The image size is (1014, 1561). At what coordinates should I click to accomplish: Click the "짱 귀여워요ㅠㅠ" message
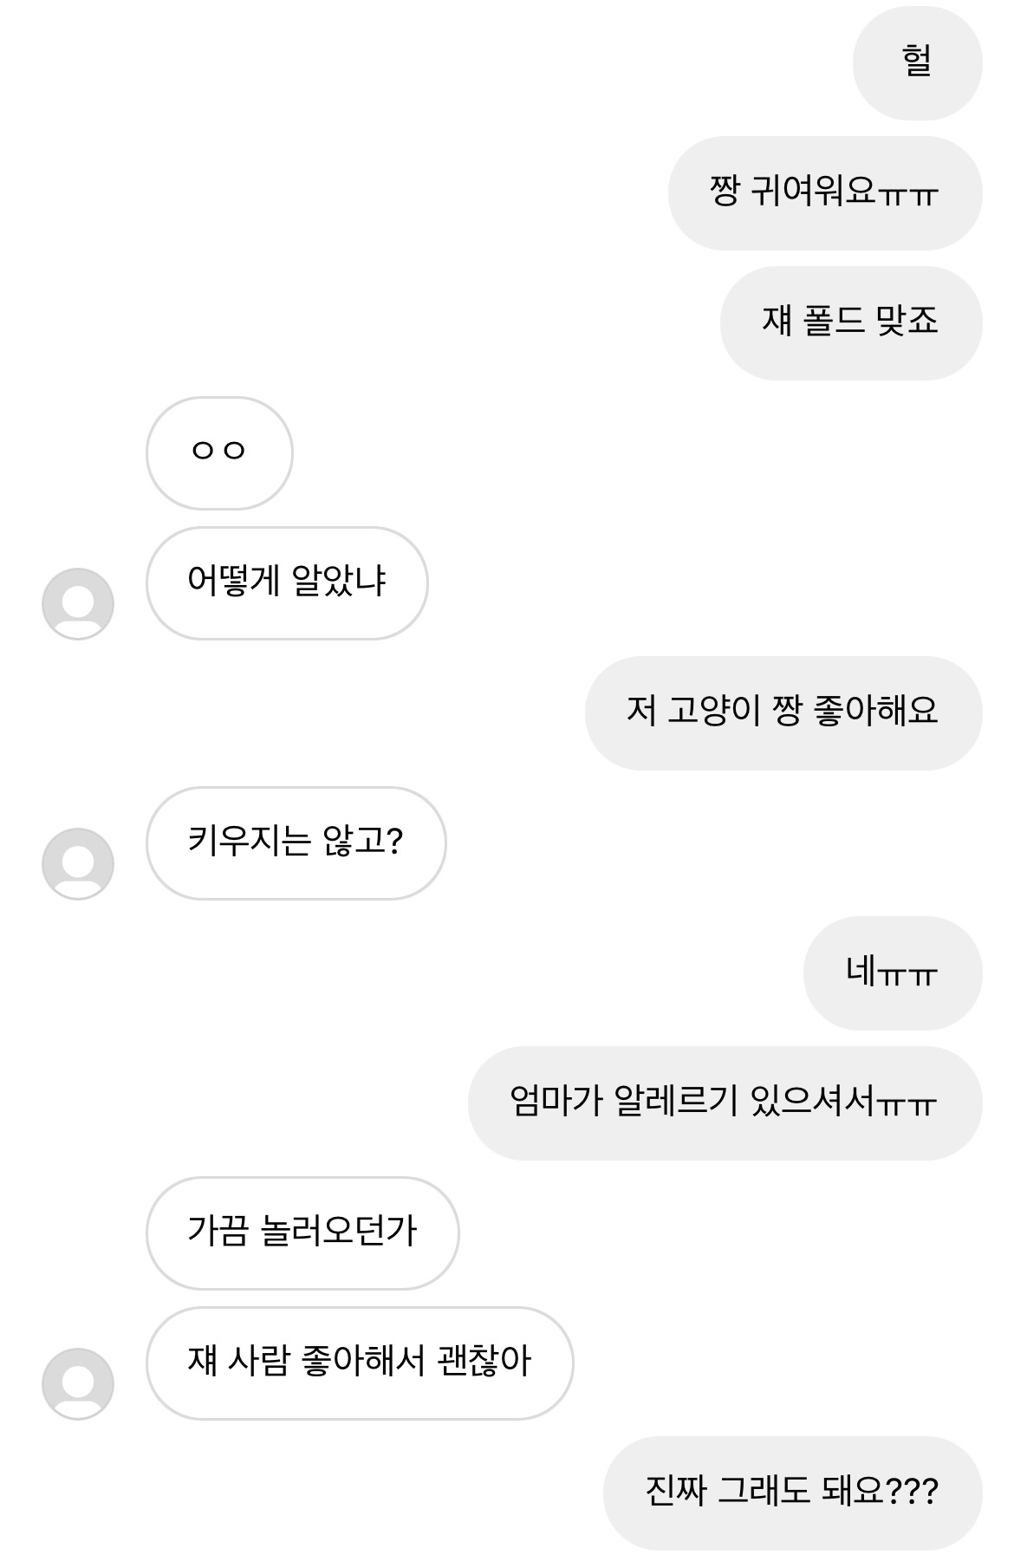(824, 192)
